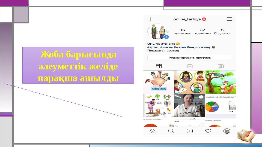Image resolution: width=262 pixels, height=147 pixels.
Task: Tap the plus icon to create new content
Action: click(x=150, y=19)
